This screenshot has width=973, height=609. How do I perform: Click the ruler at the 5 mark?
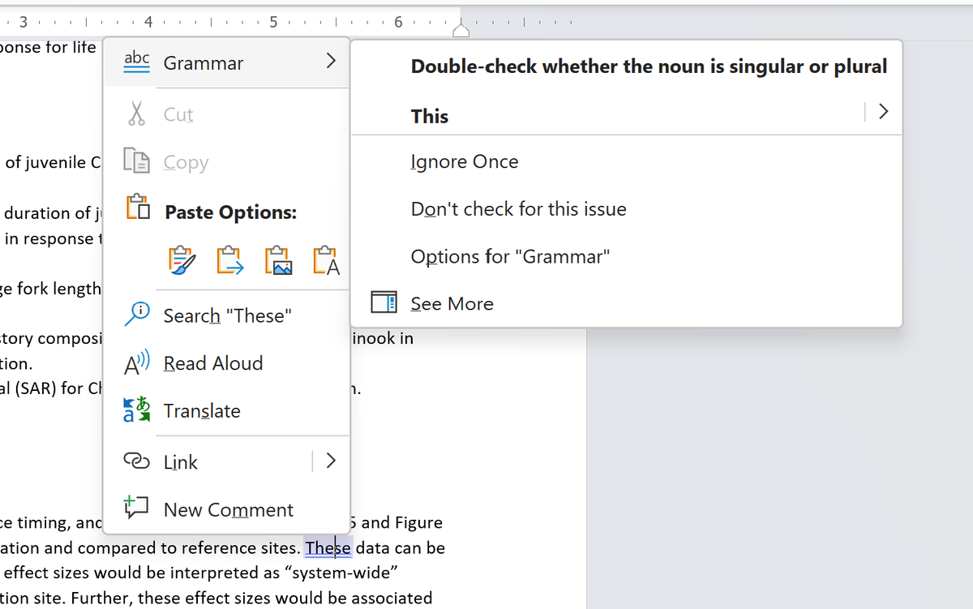click(273, 21)
